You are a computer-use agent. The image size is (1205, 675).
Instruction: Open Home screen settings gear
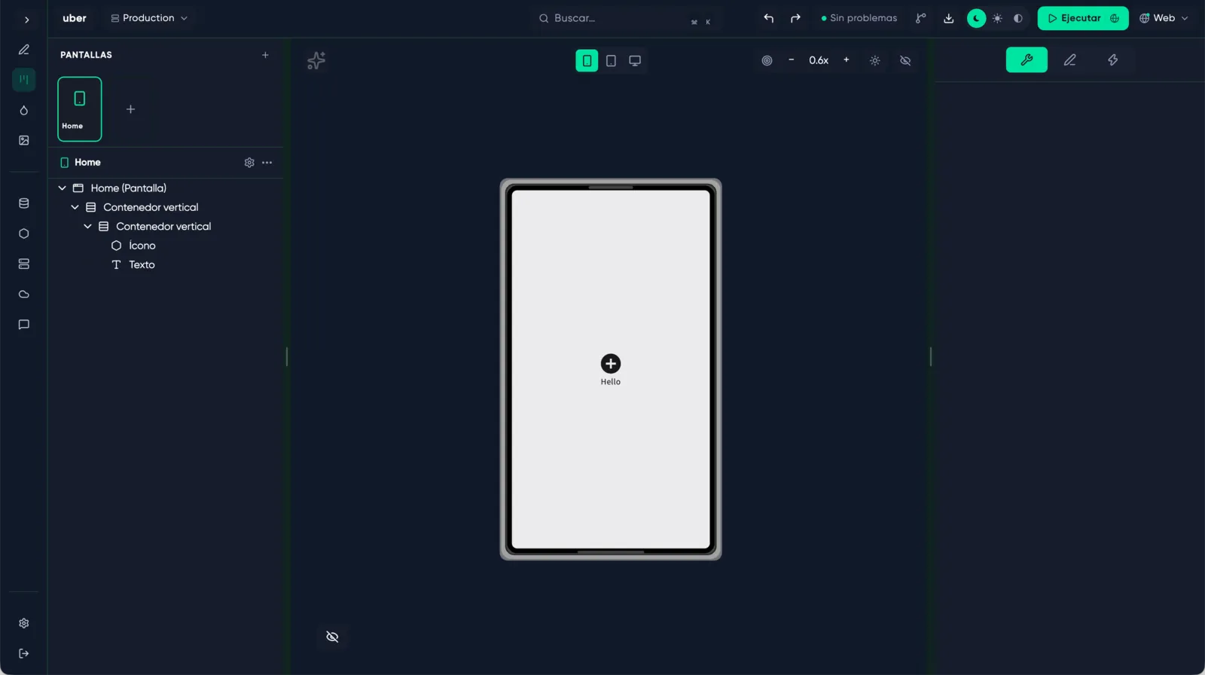[249, 163]
